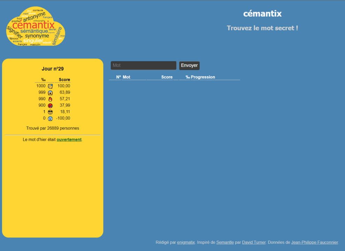
Task: Click the fire emoji beside 990
Action: [50, 99]
